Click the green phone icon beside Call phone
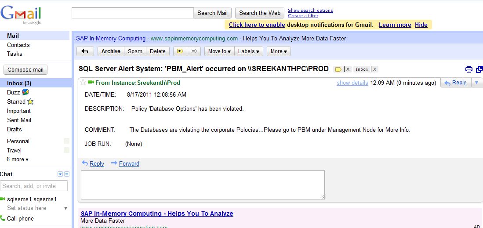Viewport: 483px width, 228px height. click(x=3, y=218)
